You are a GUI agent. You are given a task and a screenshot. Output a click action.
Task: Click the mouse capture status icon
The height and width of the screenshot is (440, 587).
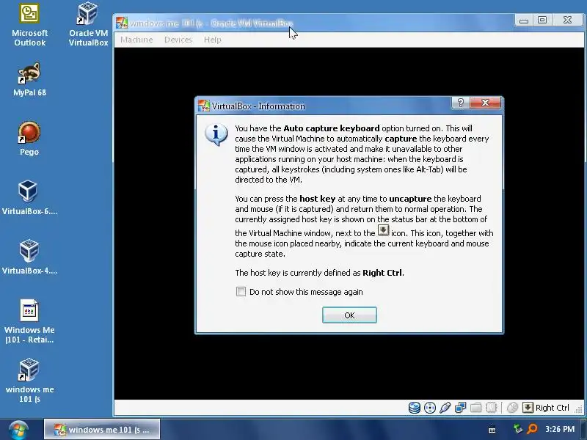pos(512,408)
